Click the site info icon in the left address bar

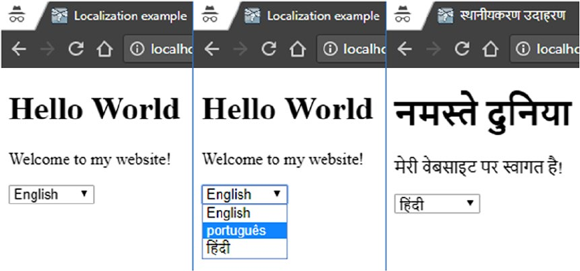[137, 49]
